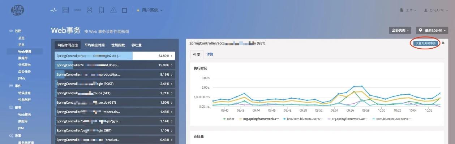Open the square icon in top bar
Screen dimensions: 455x144
click(124, 10)
